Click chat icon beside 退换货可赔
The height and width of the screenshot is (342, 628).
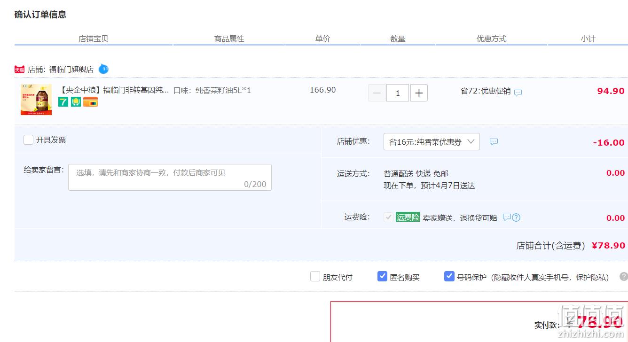507,217
